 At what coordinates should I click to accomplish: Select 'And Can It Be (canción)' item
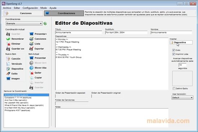click(26, 100)
